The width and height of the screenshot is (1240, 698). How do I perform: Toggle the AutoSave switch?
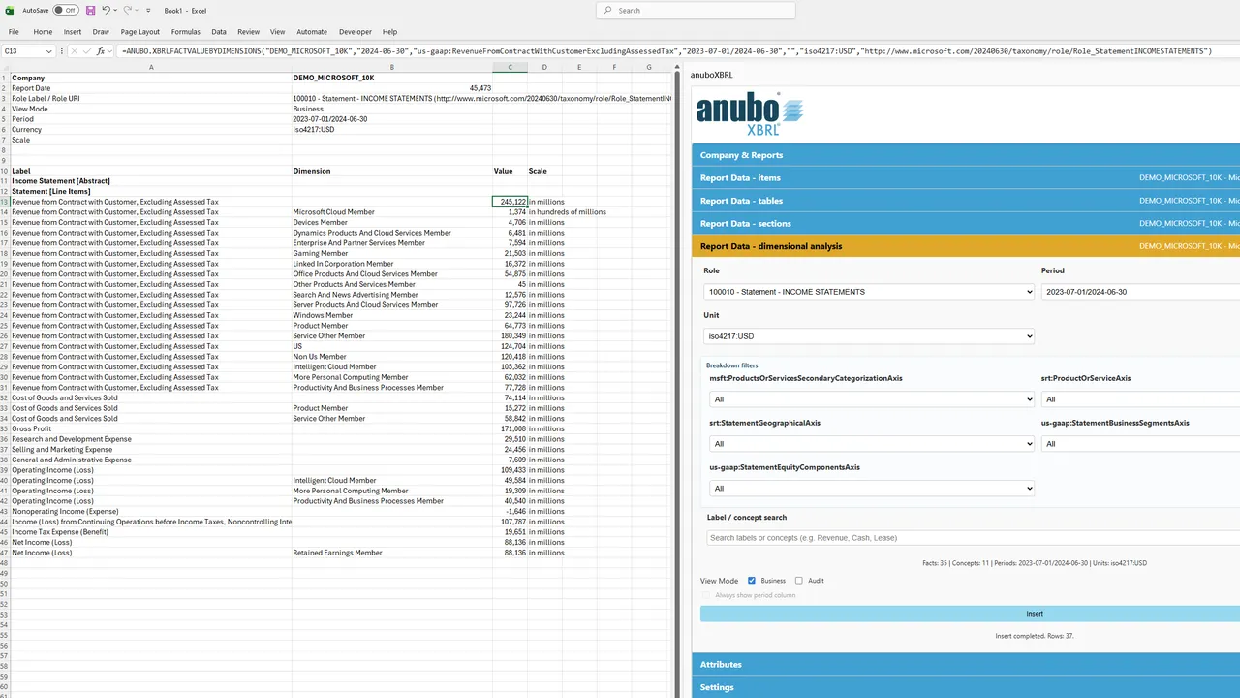(65, 10)
